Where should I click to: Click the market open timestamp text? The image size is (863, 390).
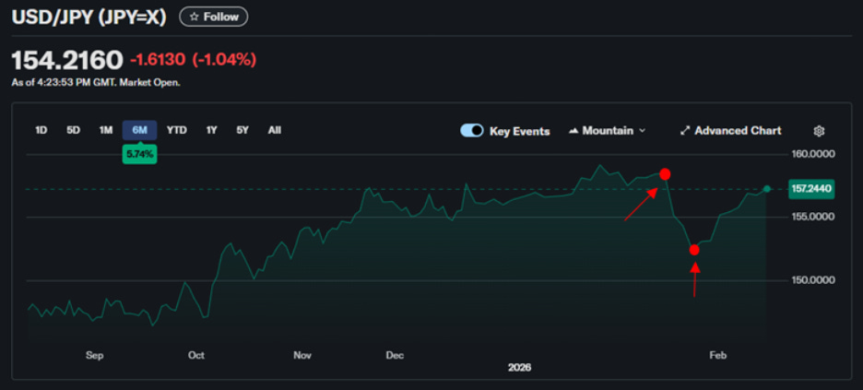click(x=96, y=83)
